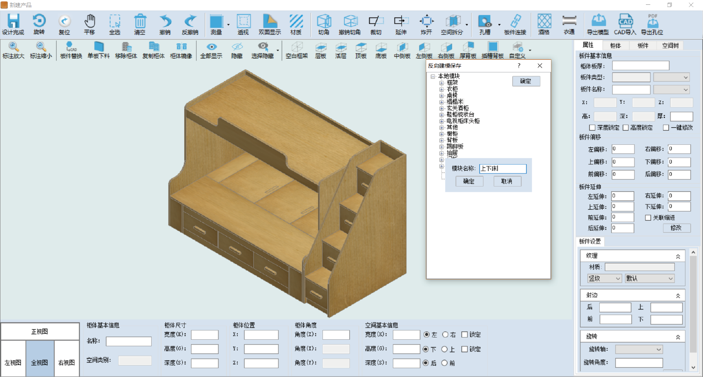Image resolution: width=703 pixels, height=377 pixels.
Task: Click the 修改 button
Action: [x=676, y=228]
